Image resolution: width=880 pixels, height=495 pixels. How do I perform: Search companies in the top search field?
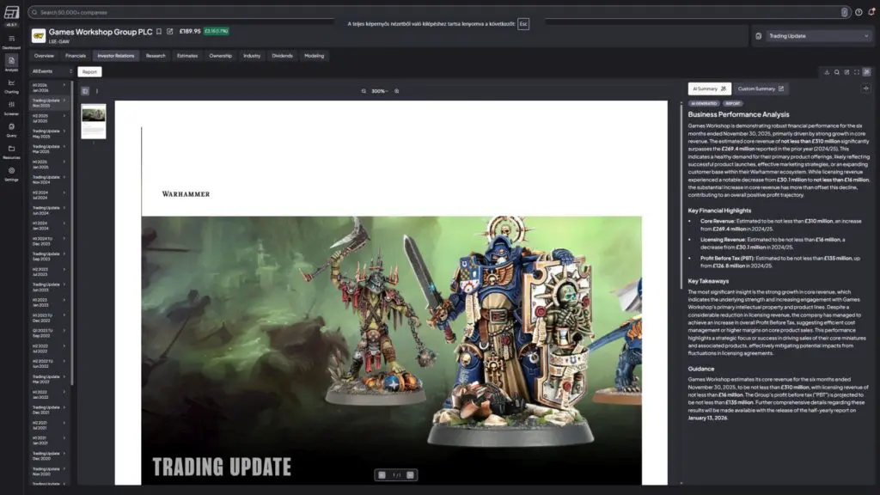(x=439, y=12)
